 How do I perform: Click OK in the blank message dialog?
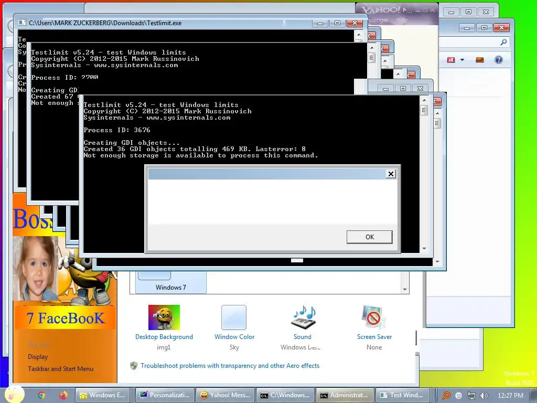370,237
